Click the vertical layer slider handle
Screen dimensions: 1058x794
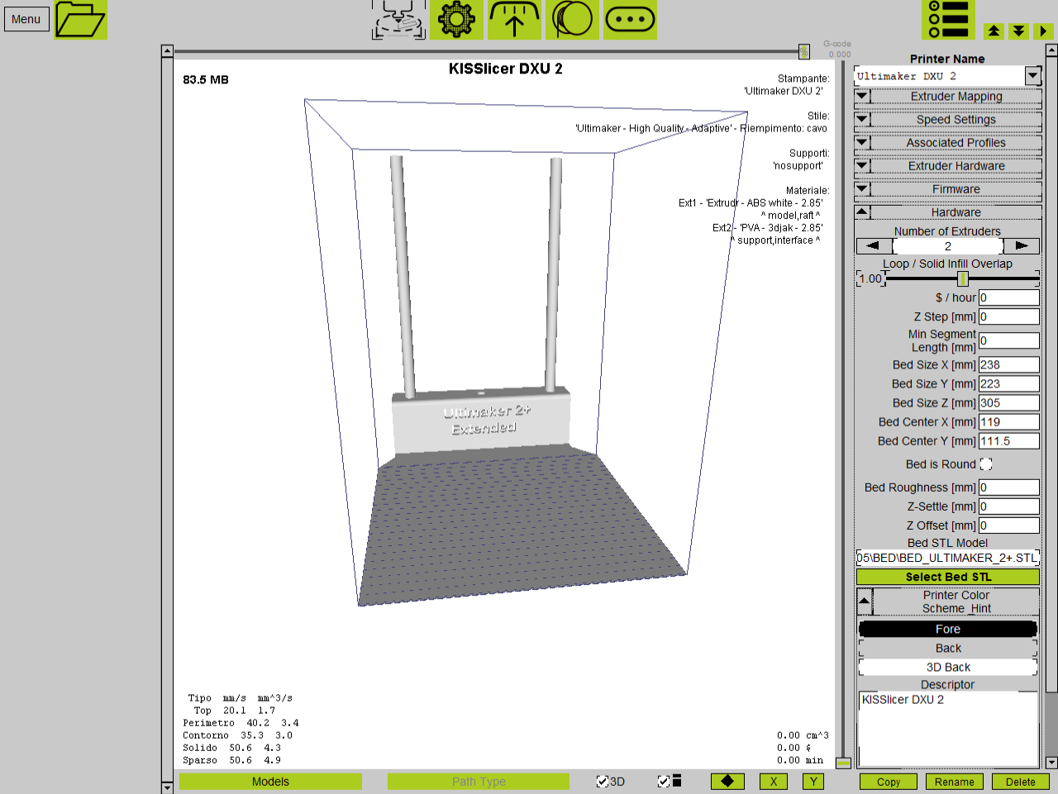tap(843, 762)
